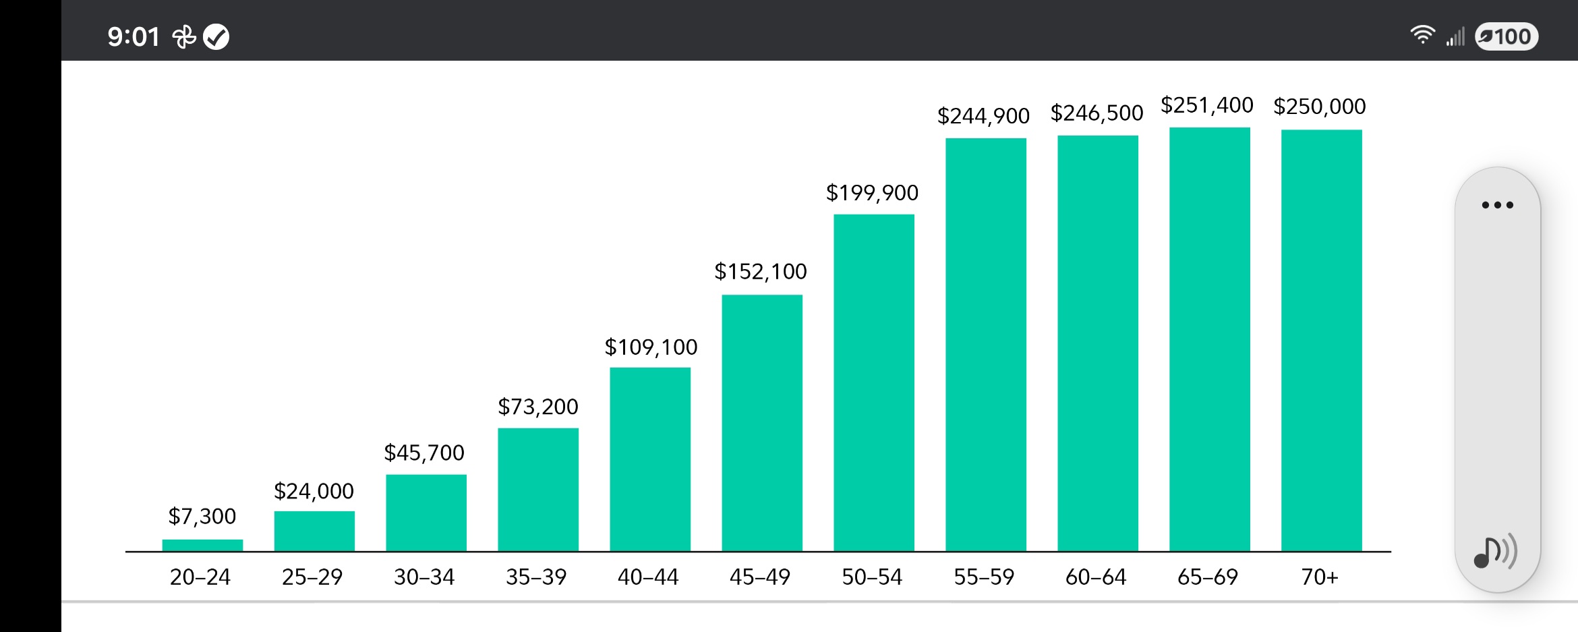Click the $152,100 bar

762,423
